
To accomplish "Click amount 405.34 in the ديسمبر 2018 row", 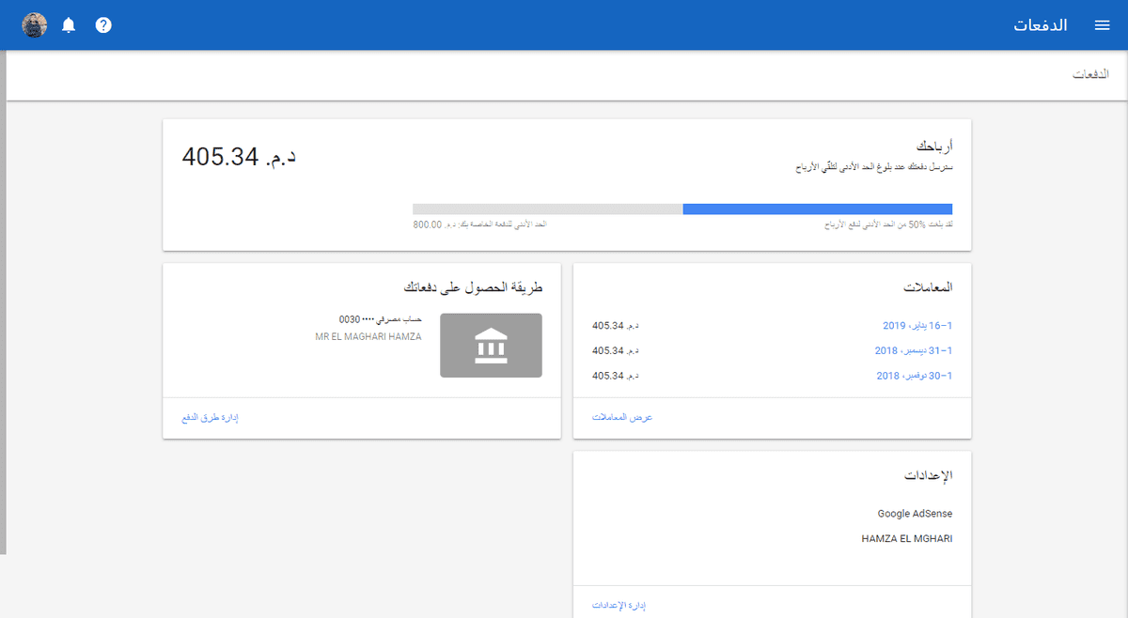I will click(x=616, y=350).
